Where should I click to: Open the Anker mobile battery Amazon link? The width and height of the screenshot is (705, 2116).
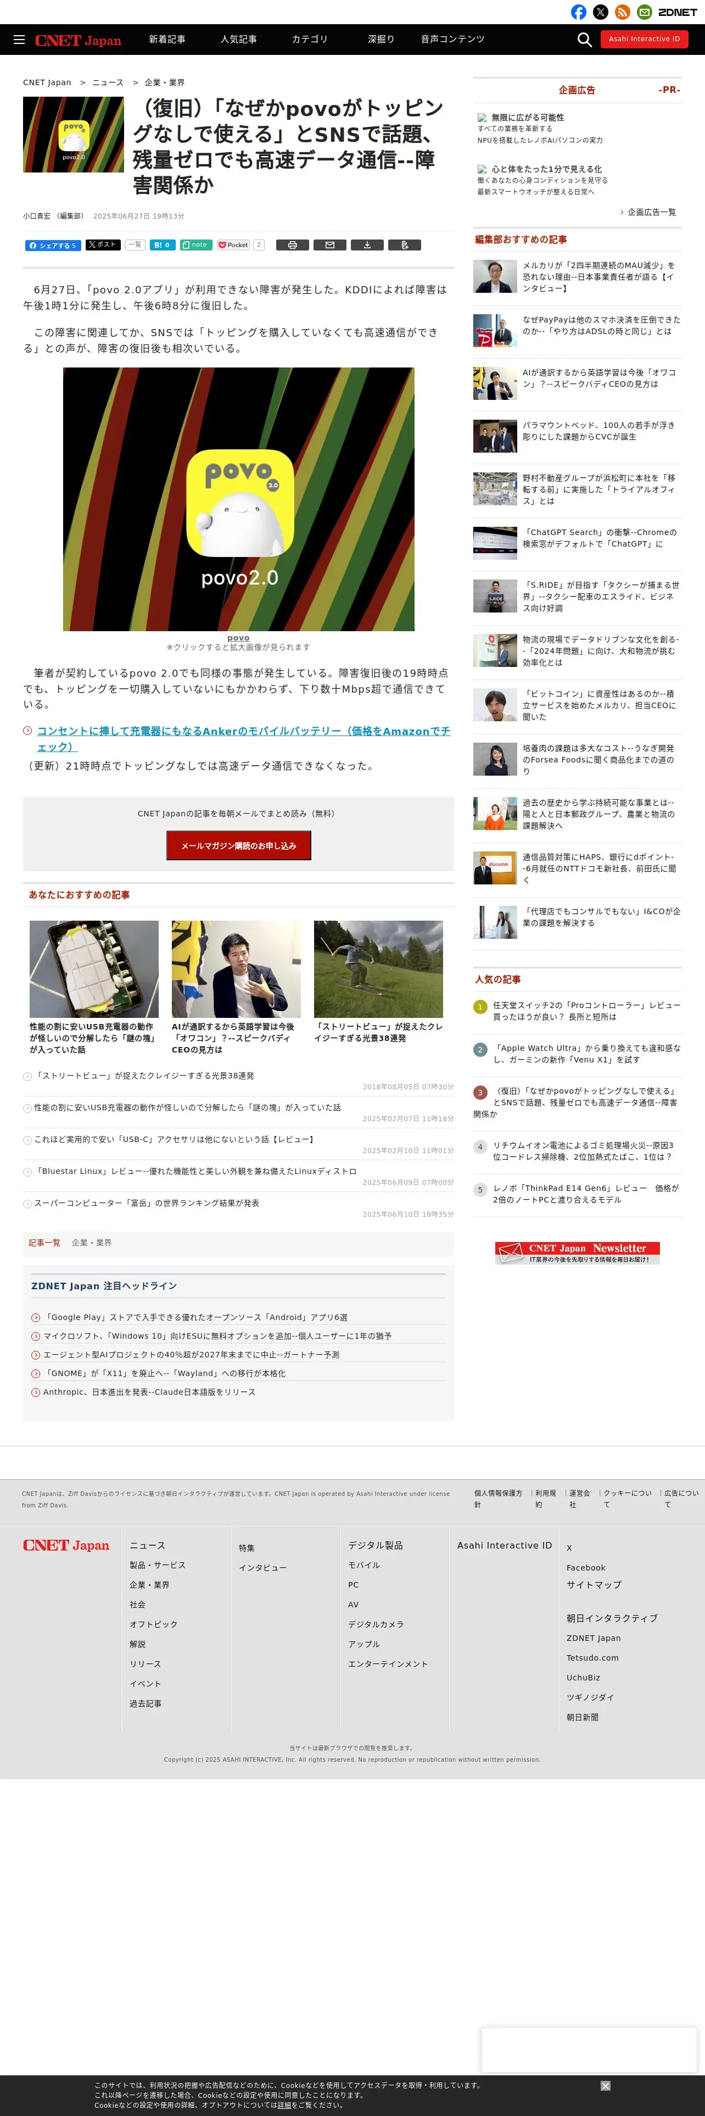244,738
